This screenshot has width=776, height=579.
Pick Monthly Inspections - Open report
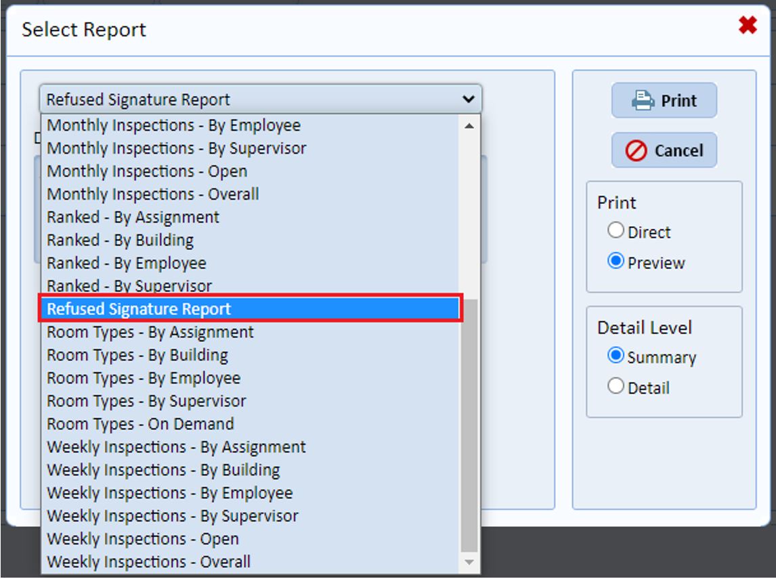point(147,171)
